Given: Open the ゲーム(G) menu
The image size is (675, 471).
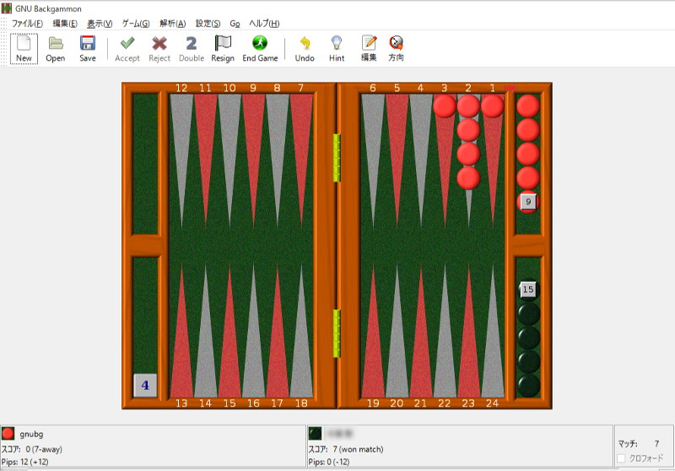Looking at the screenshot, I should 136,23.
